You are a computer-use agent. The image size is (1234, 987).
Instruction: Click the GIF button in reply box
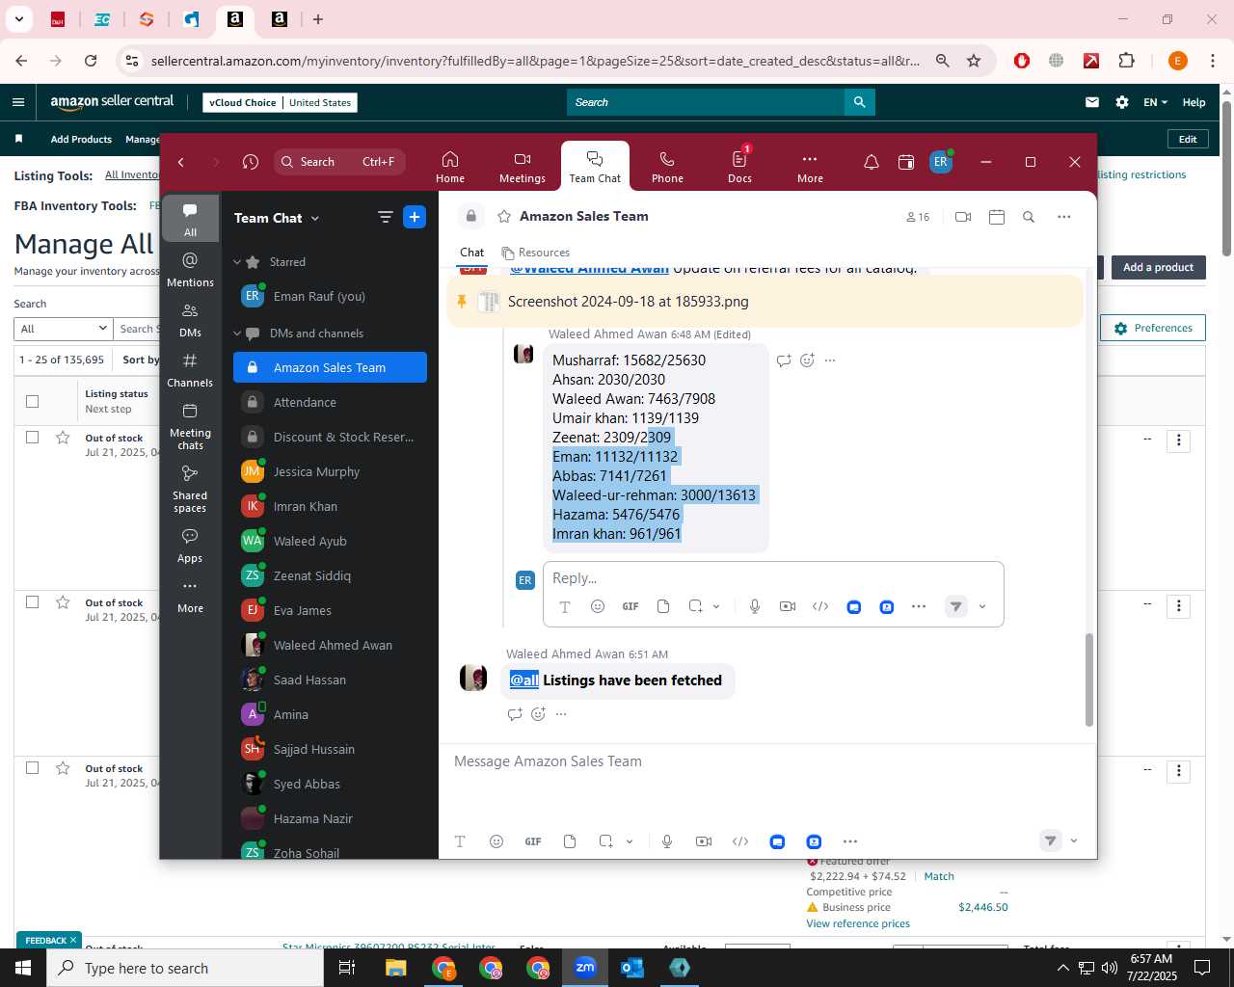click(x=630, y=606)
